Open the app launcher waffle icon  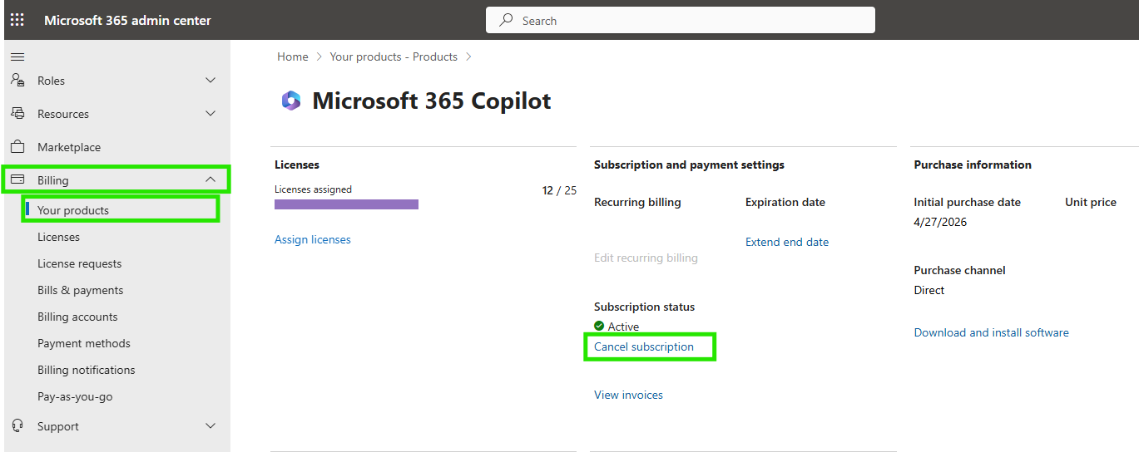(17, 20)
